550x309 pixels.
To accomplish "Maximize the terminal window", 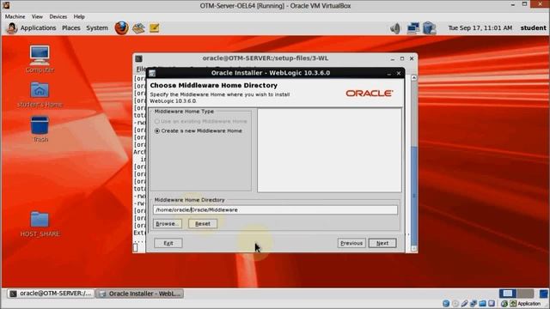I will (402, 58).
